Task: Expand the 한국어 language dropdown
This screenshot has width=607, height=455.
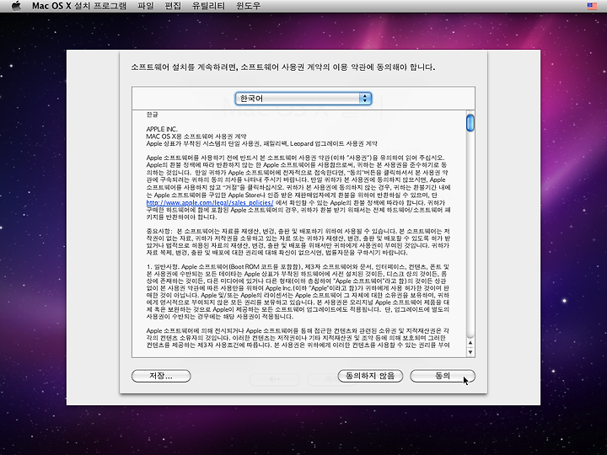Action: (303, 99)
